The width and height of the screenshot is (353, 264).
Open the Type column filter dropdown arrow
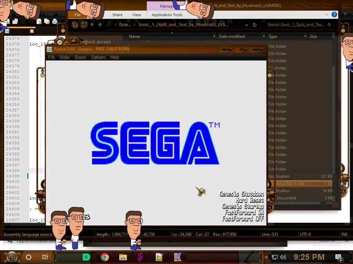305,36
